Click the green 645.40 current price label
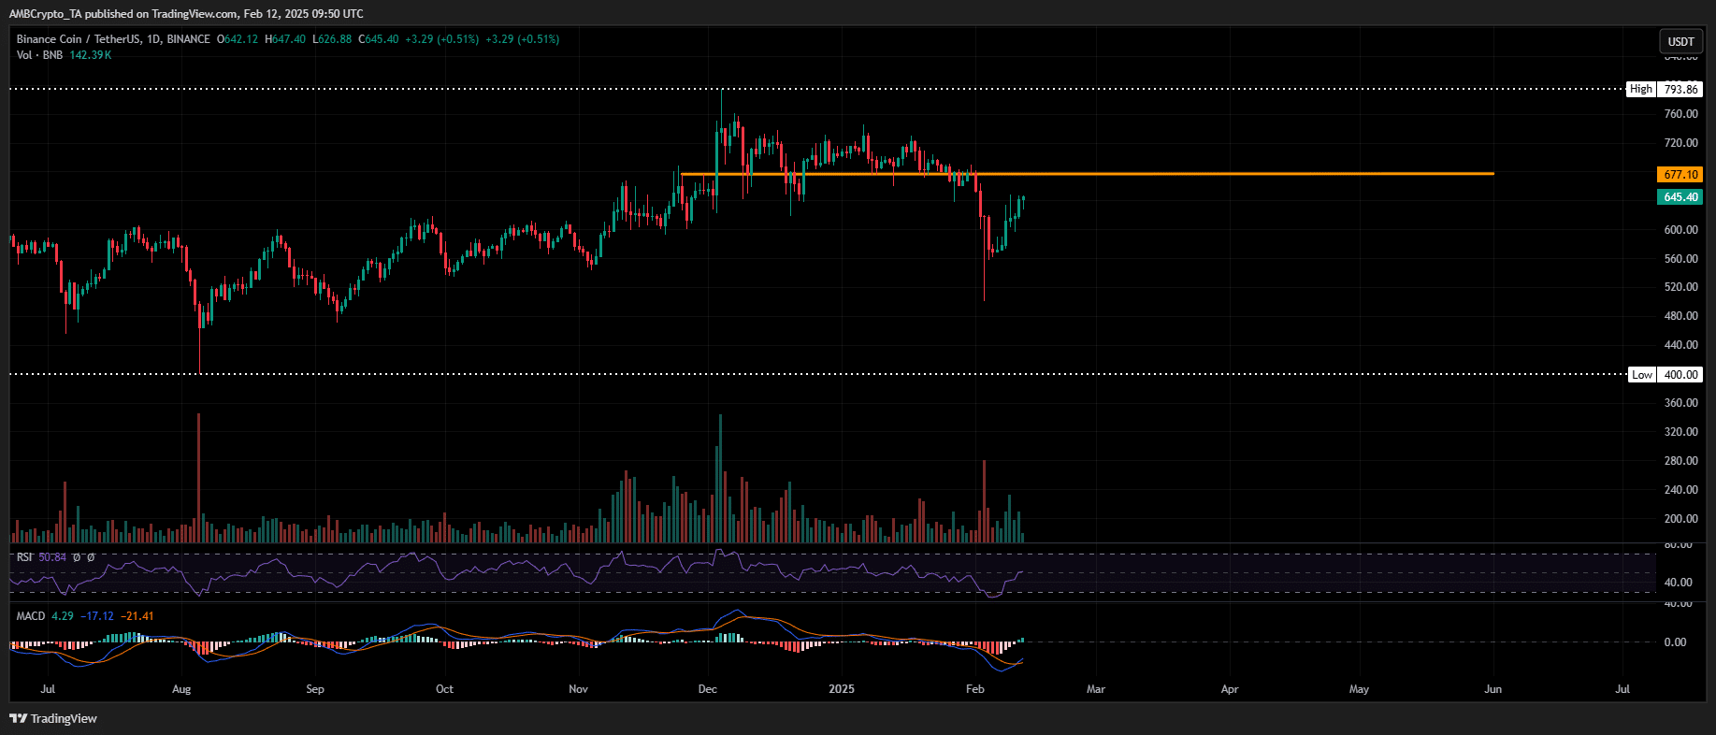The height and width of the screenshot is (735, 1716). [x=1680, y=197]
